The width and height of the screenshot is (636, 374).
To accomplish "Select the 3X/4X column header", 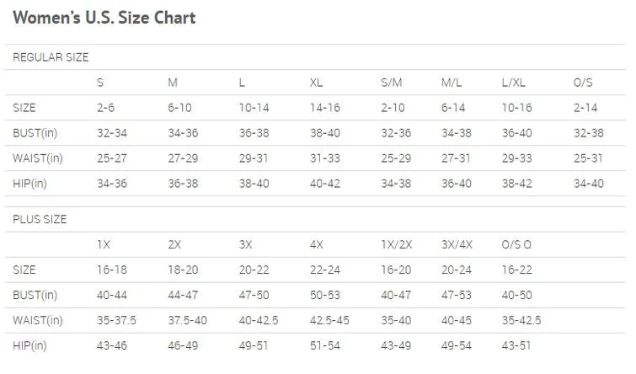I will pos(457,244).
